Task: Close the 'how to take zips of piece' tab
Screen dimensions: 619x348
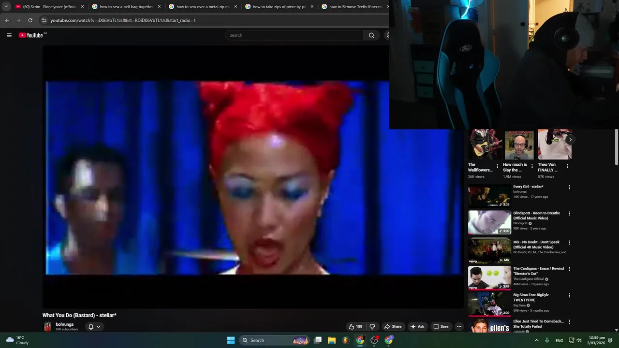Action: click(312, 7)
